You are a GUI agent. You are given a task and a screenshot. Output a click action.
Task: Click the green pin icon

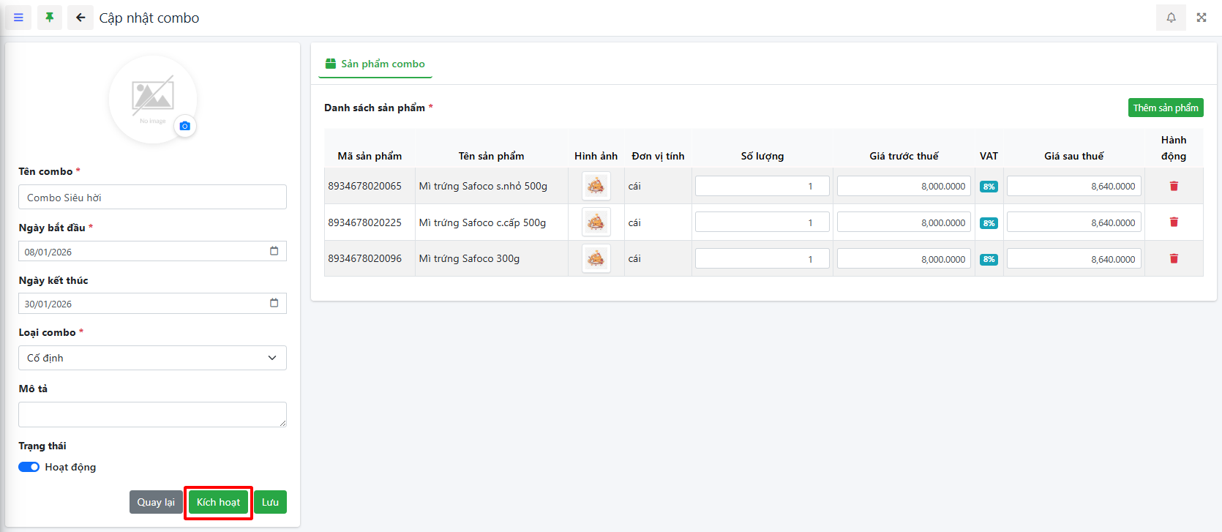pyautogui.click(x=50, y=18)
